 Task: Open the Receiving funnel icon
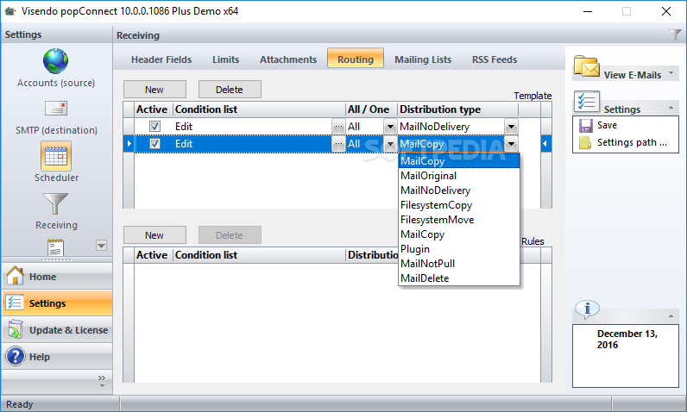tap(55, 204)
